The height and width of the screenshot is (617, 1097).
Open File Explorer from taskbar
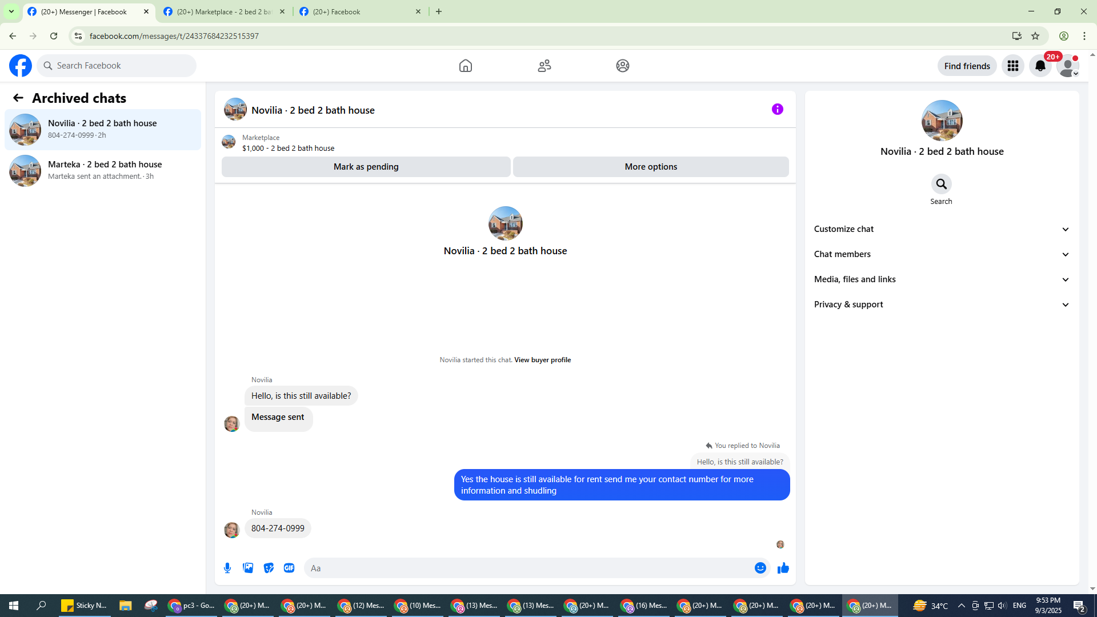click(x=125, y=606)
